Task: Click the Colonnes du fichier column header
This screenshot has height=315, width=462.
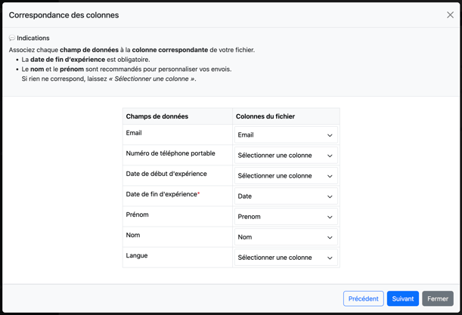Action: pos(265,116)
